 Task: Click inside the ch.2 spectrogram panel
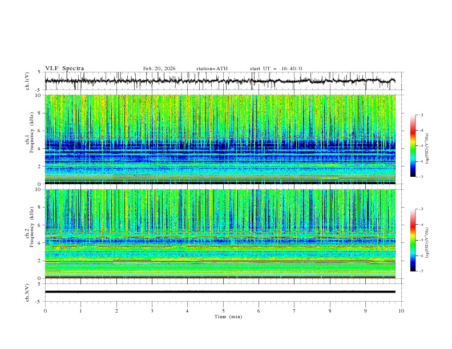220,234
